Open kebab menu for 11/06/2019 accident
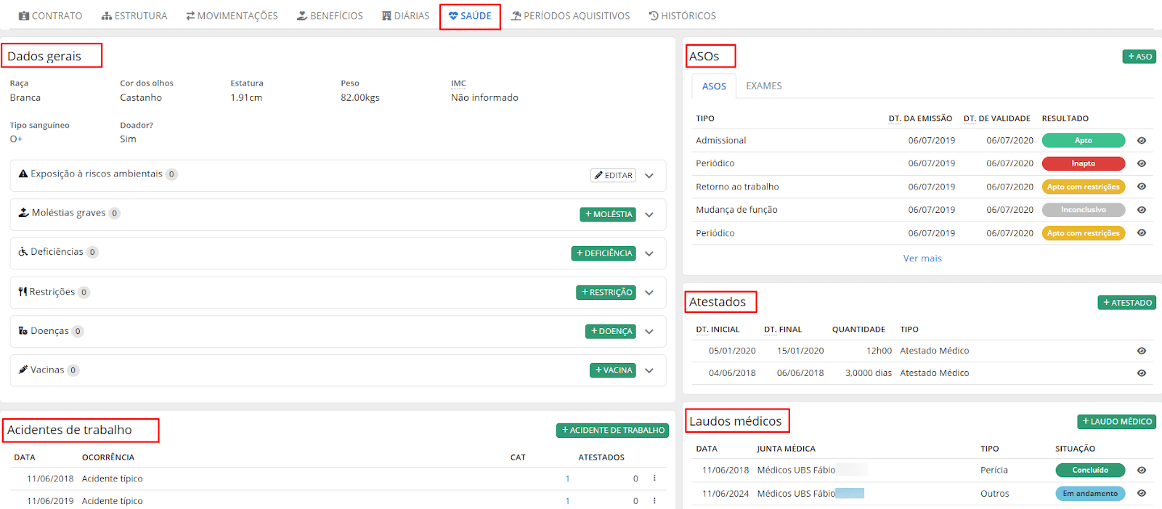The height and width of the screenshot is (509, 1162). point(654,501)
